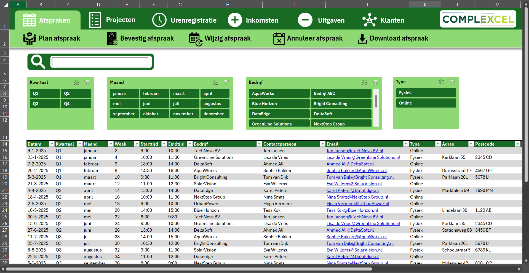The width and height of the screenshot is (529, 273).
Task: Toggle Fysiek in Type slicer
Action: pos(426,93)
